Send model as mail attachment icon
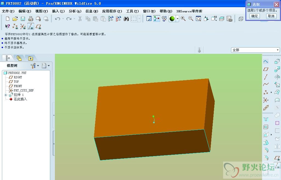Viewport: 281px width, 180px height. coord(38,19)
